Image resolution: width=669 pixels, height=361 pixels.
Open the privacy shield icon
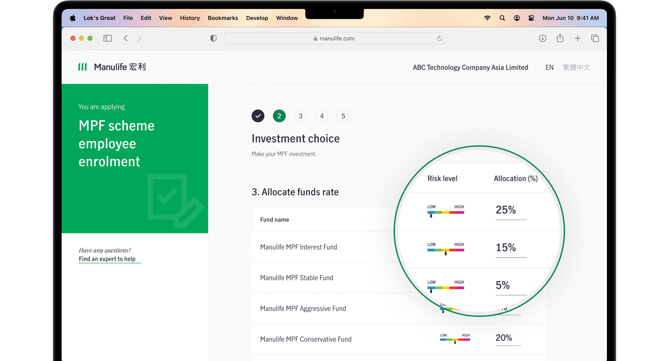click(213, 39)
